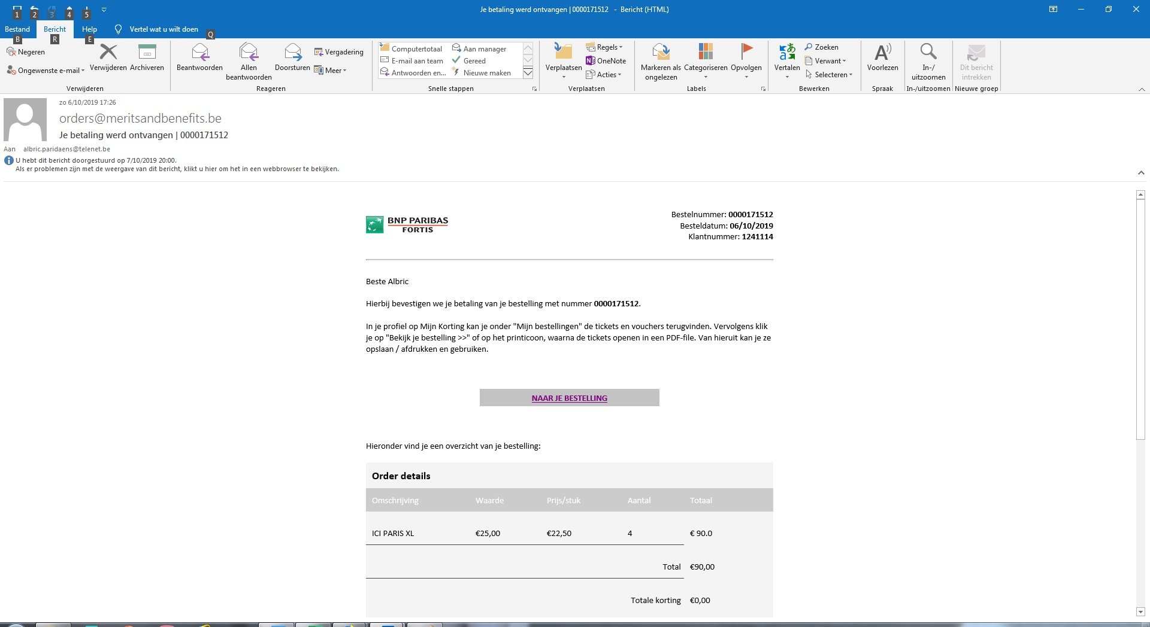Image resolution: width=1150 pixels, height=627 pixels.
Task: Open the Categoriseren color categories
Action: tap(706, 61)
